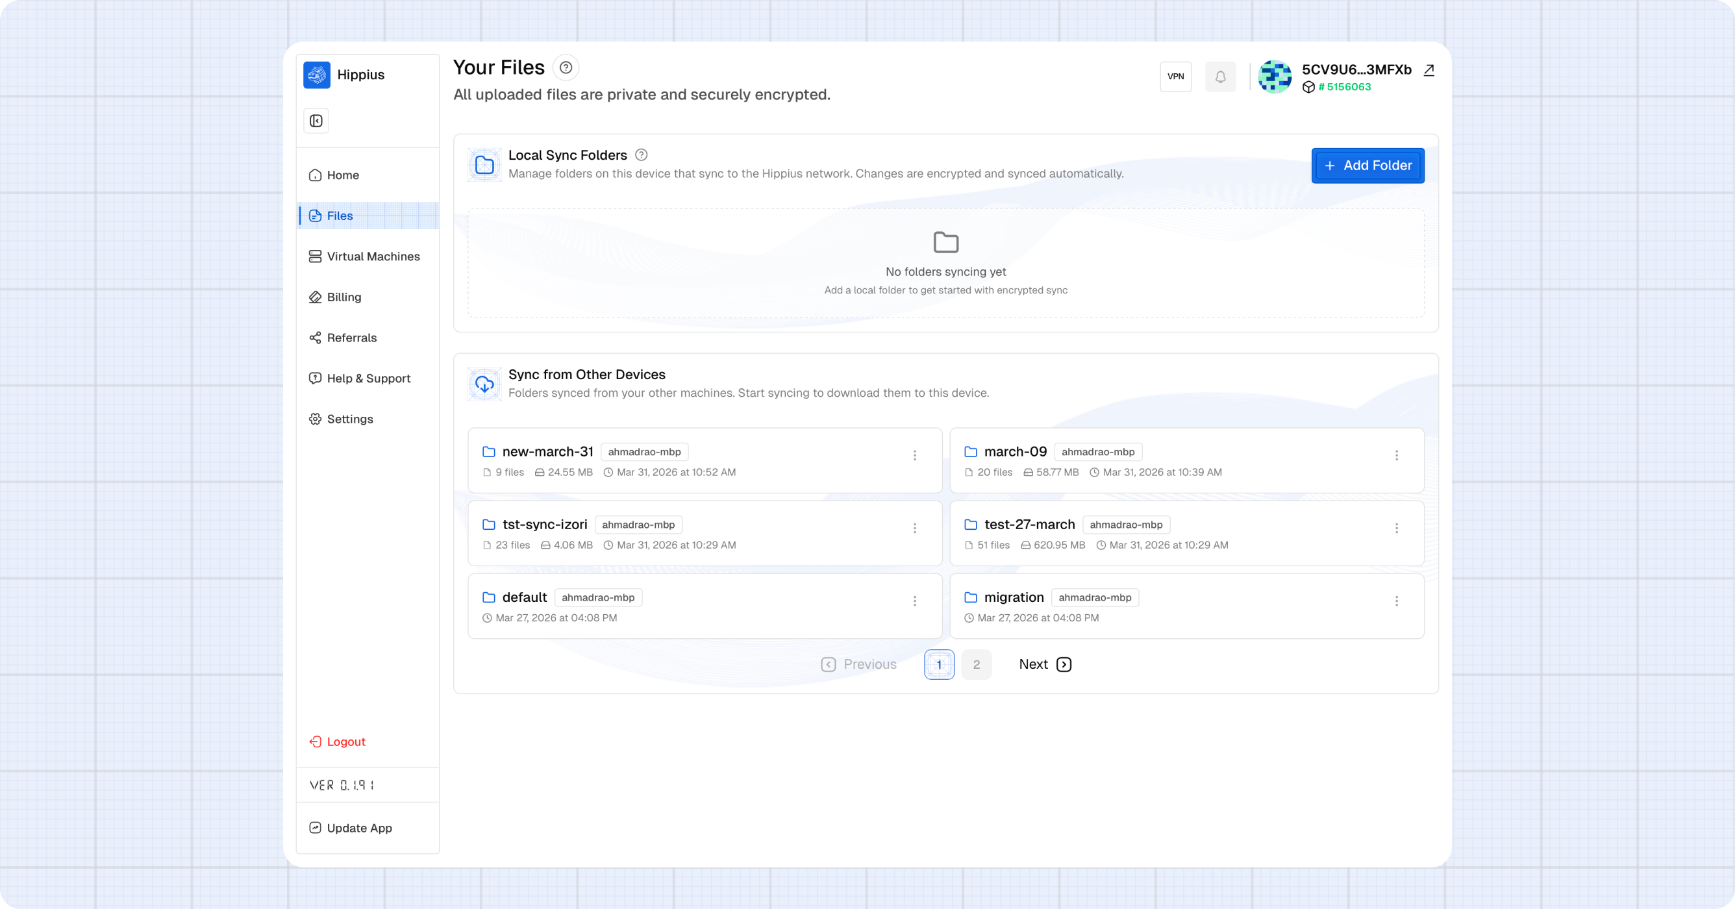Click the Hippius logo icon
Viewport: 1735px width, 909px height.
click(x=317, y=75)
